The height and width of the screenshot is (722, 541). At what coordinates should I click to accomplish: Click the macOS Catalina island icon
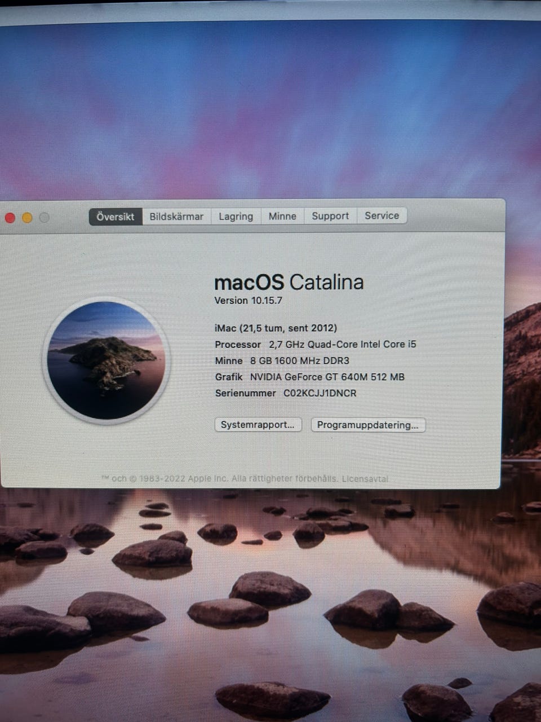[x=106, y=360]
